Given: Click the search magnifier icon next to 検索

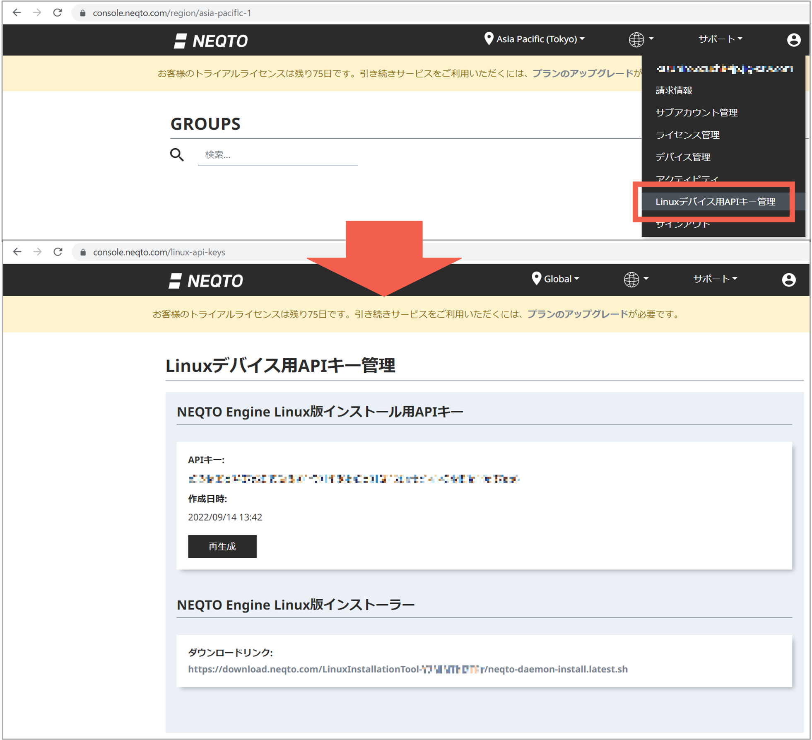Looking at the screenshot, I should (x=177, y=154).
